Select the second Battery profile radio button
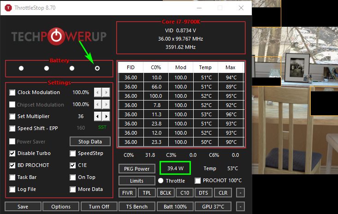338x214 pixels. (47, 68)
